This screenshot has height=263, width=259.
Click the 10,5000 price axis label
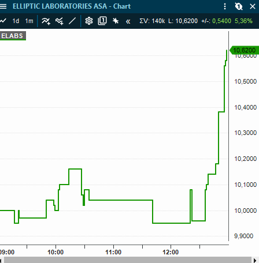pyautogui.click(x=245, y=81)
